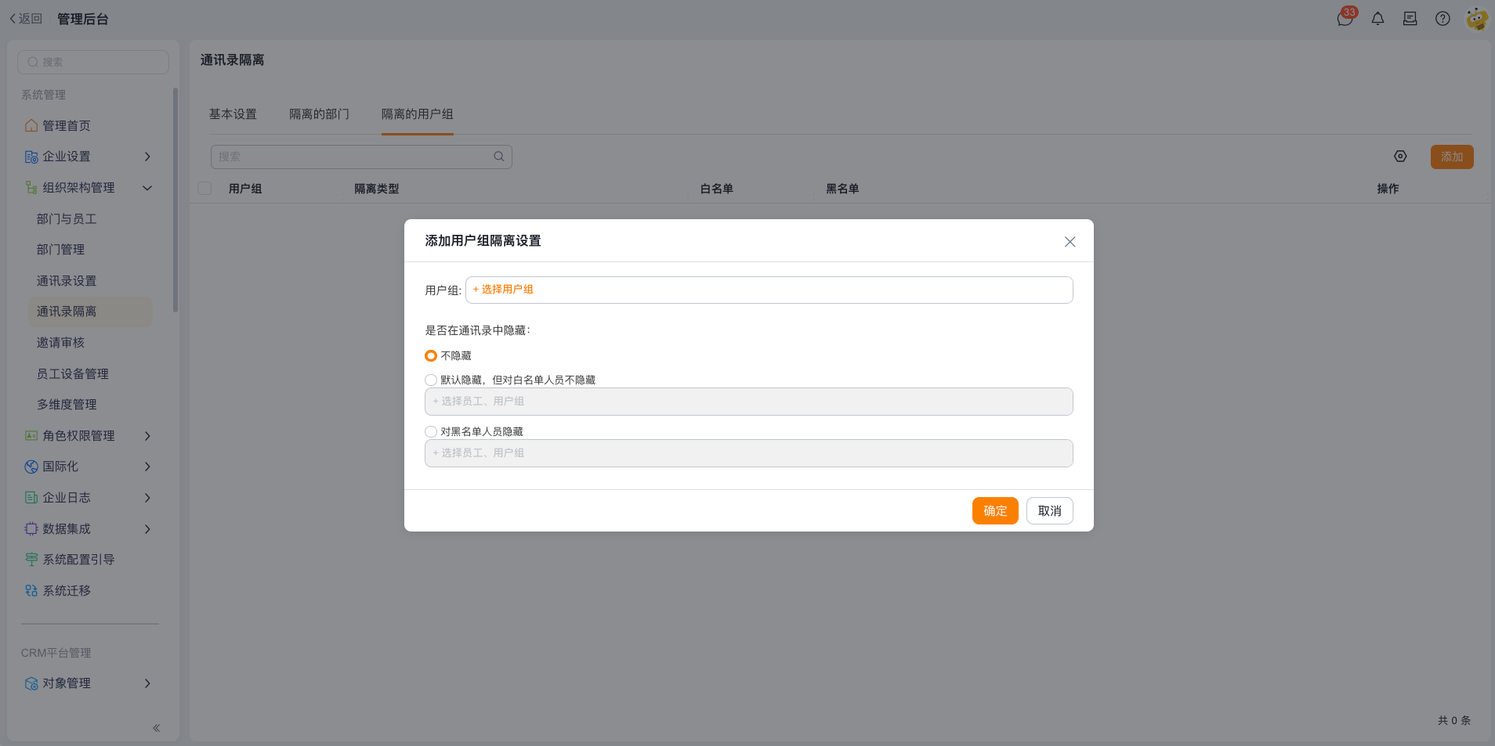Screen dimensions: 1495x746
Task: Click the 国际化 globe icon
Action: click(31, 467)
